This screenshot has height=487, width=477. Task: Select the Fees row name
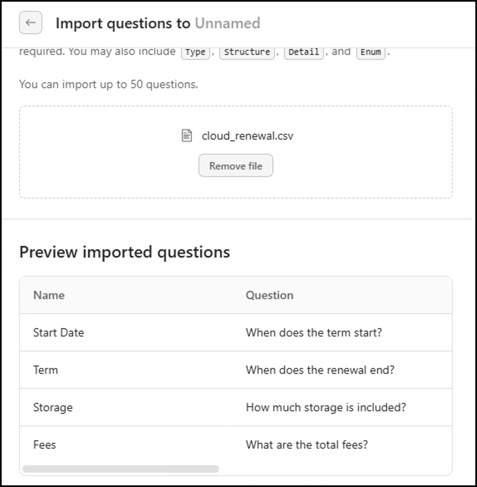pos(44,445)
